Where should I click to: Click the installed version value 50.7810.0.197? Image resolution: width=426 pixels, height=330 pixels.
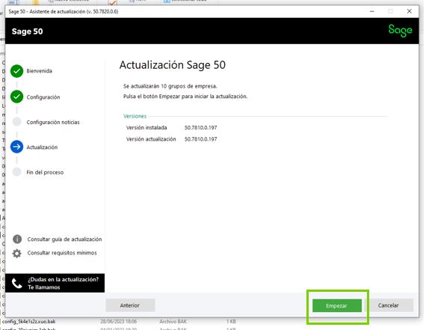[x=201, y=127]
